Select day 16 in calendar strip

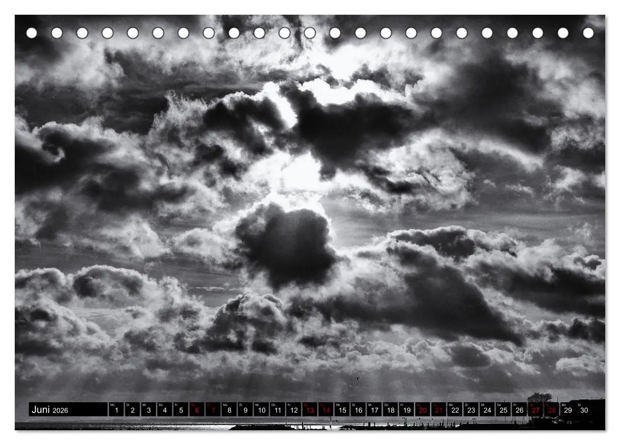click(x=358, y=410)
